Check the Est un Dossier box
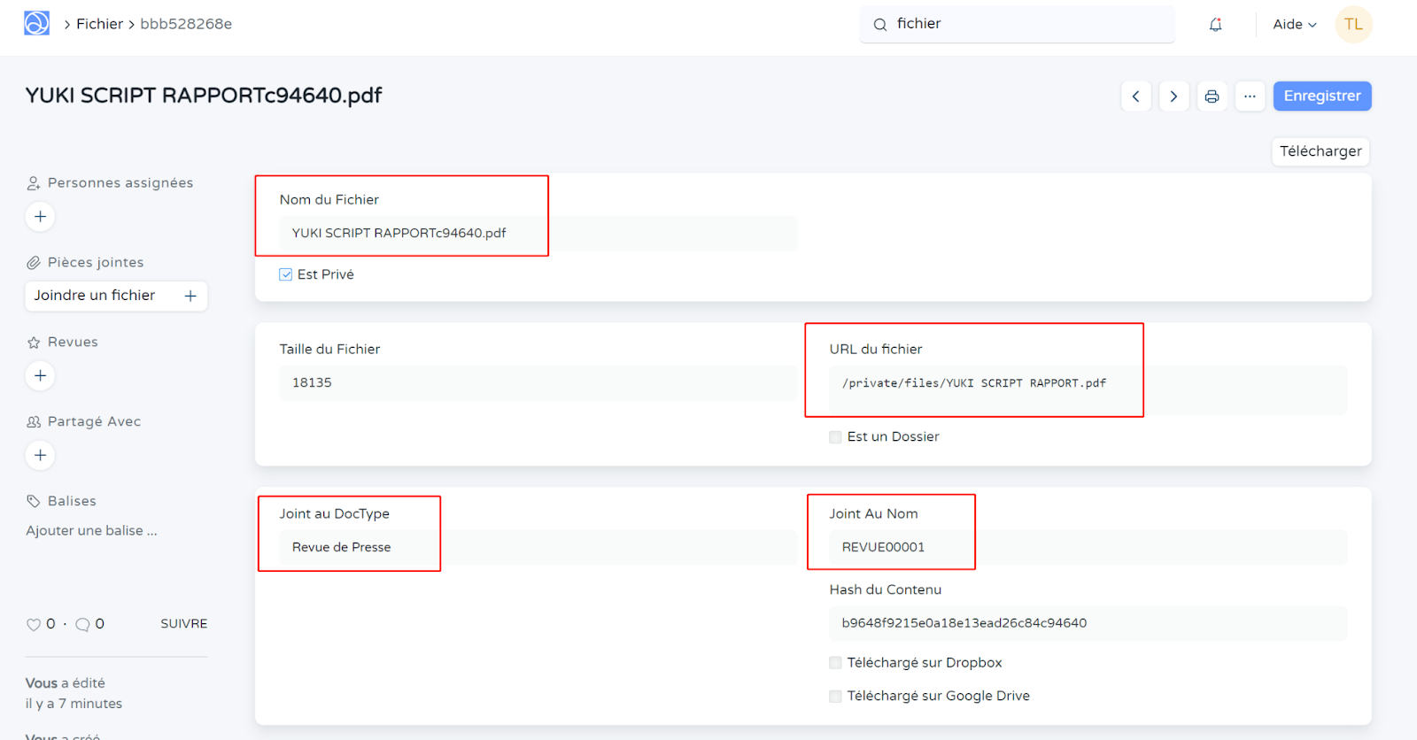 pos(835,437)
